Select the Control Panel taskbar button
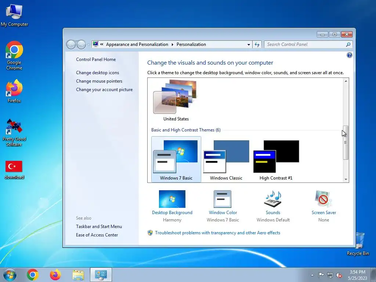 coord(101,275)
